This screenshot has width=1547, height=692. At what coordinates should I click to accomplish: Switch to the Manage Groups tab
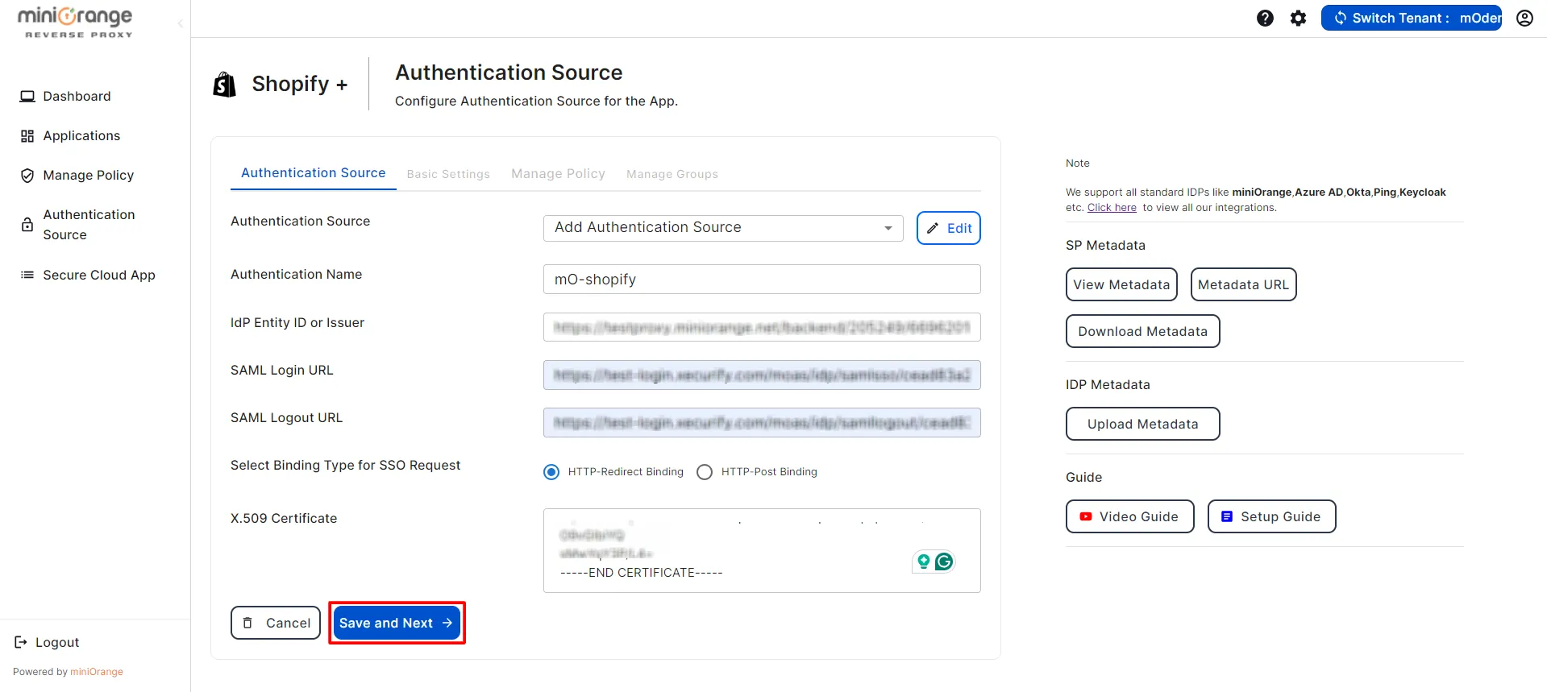672,174
